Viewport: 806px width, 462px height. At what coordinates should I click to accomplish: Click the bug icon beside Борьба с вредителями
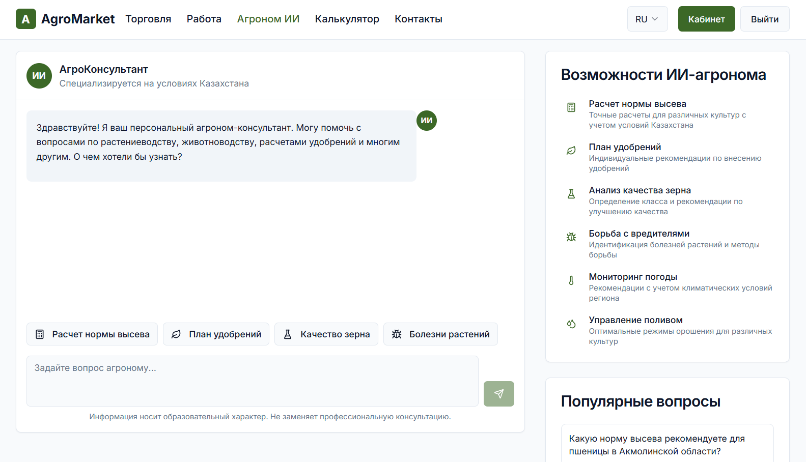[571, 237]
